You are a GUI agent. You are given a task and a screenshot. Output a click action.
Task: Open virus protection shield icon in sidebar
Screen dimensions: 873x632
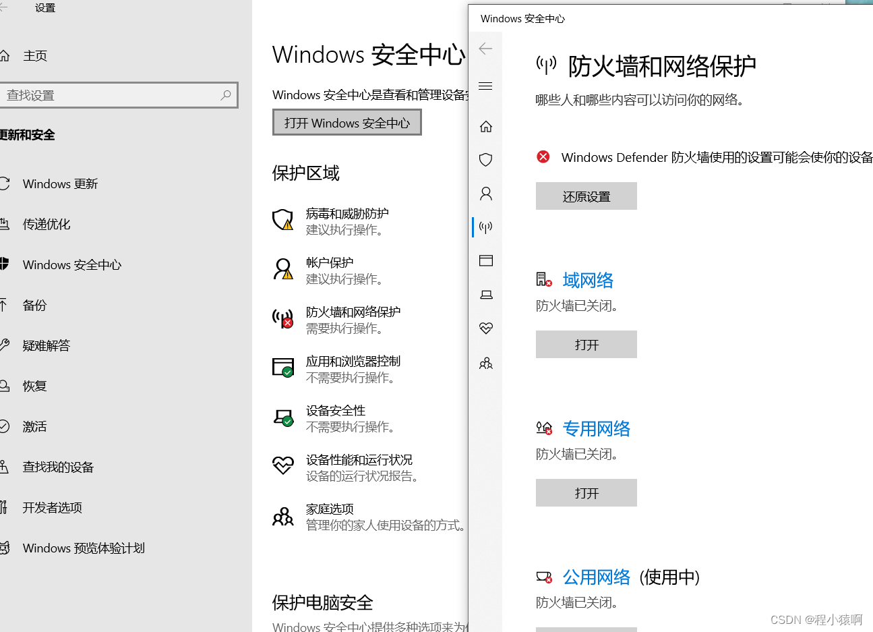point(486,160)
